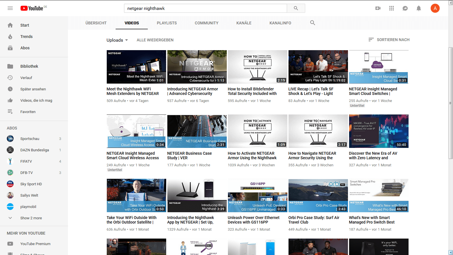Play the Introducing Nighthawk App thumbnail
Viewport: 453px width, 255px height.
(197, 195)
